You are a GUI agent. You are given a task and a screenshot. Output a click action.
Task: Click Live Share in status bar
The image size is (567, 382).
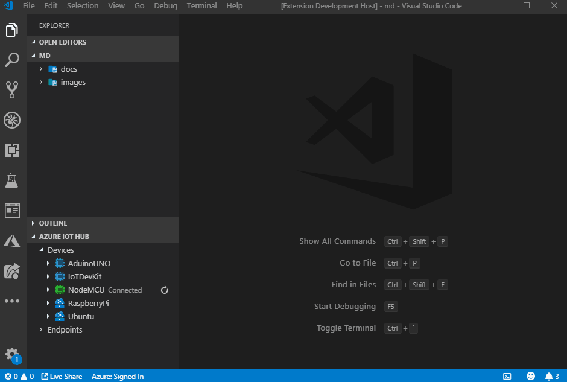62,377
